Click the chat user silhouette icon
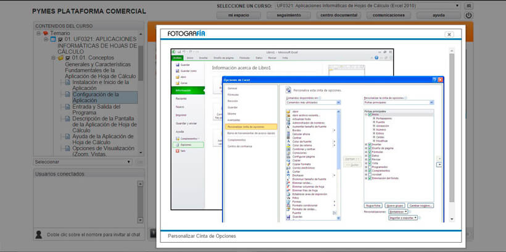The image size is (506, 252). (x=38, y=235)
